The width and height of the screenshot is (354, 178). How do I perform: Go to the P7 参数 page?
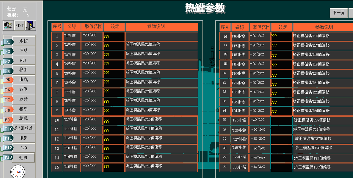tap(23, 100)
